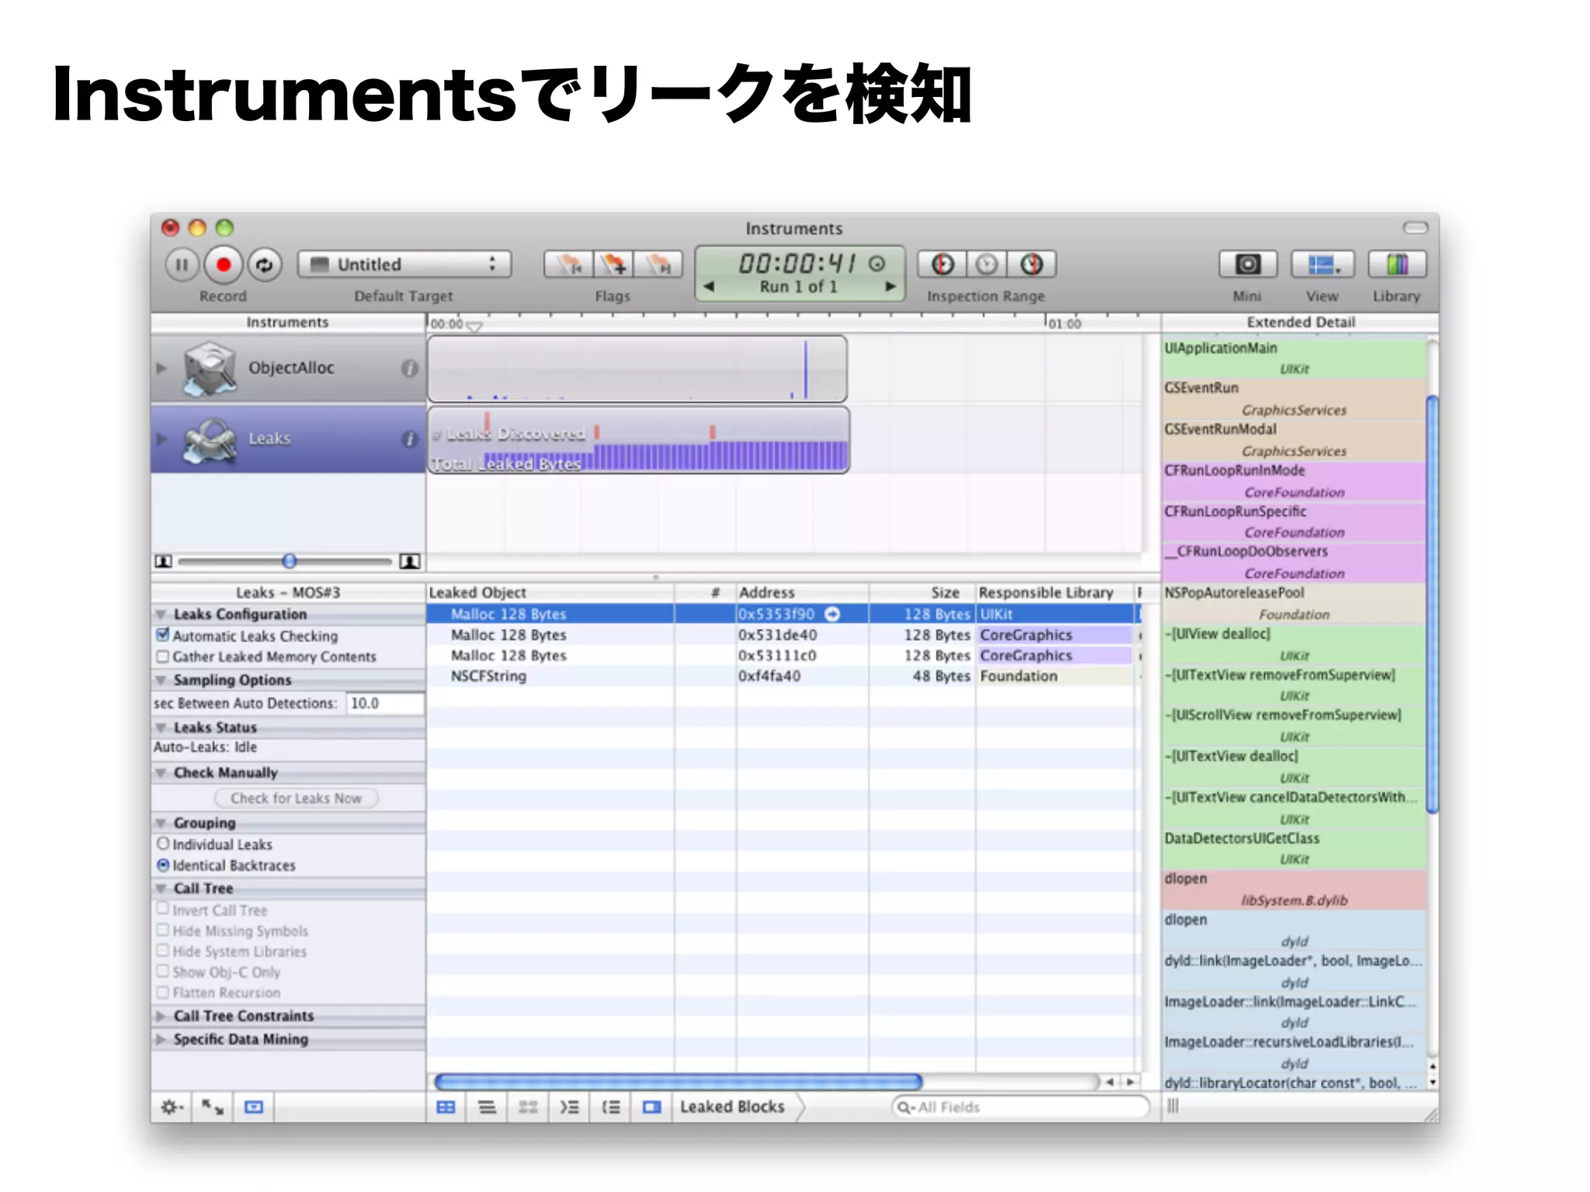Enable Gather Leaked Memory Contents
The width and height of the screenshot is (1590, 1192).
click(x=163, y=657)
